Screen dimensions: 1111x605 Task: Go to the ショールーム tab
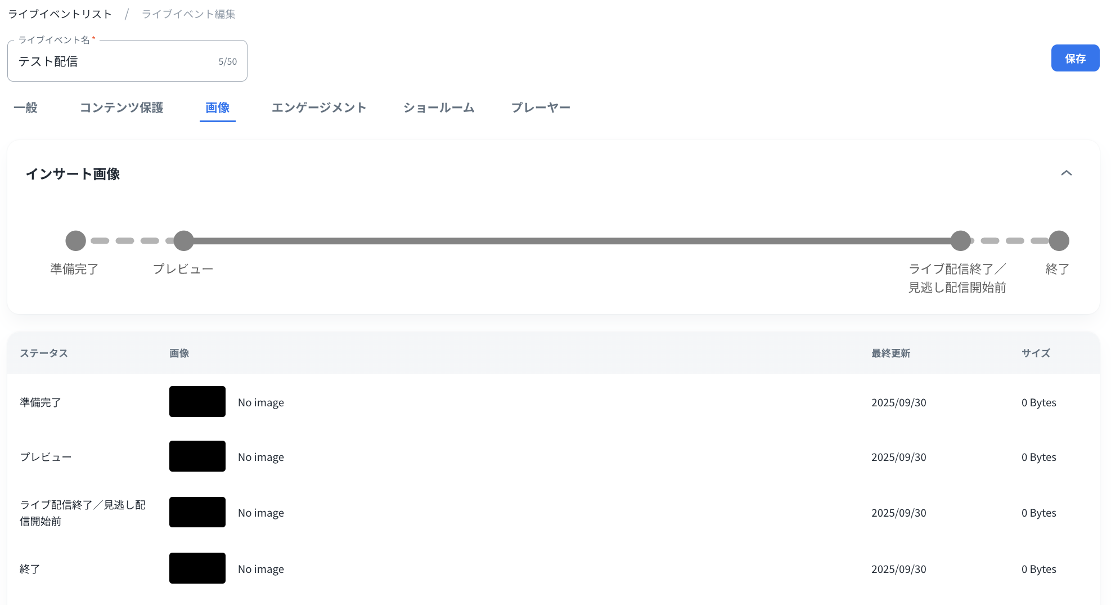439,107
